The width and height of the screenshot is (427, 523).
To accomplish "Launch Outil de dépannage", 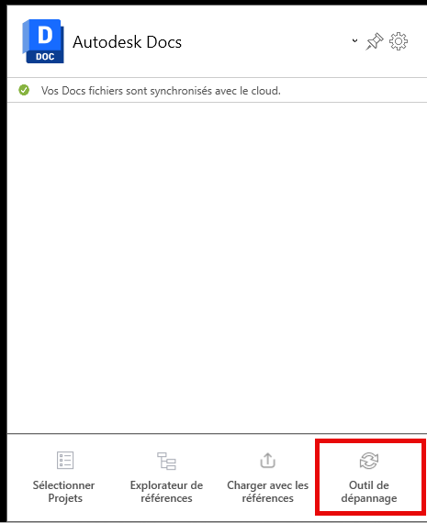I will point(369,478).
